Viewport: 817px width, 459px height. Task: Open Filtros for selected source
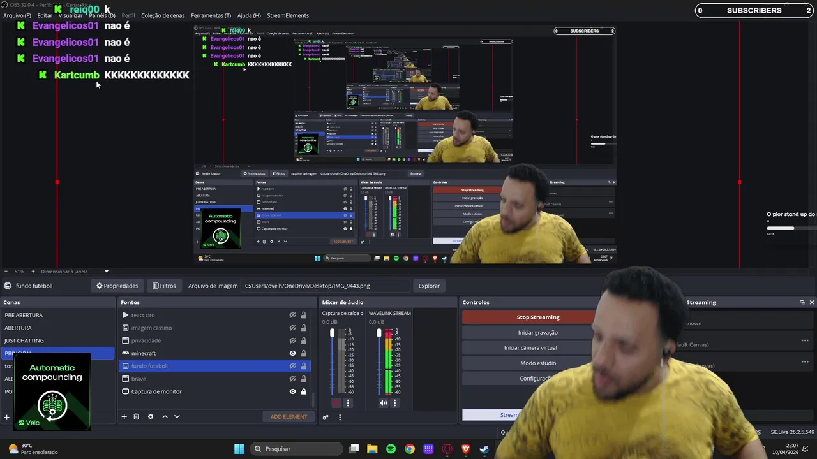click(164, 286)
